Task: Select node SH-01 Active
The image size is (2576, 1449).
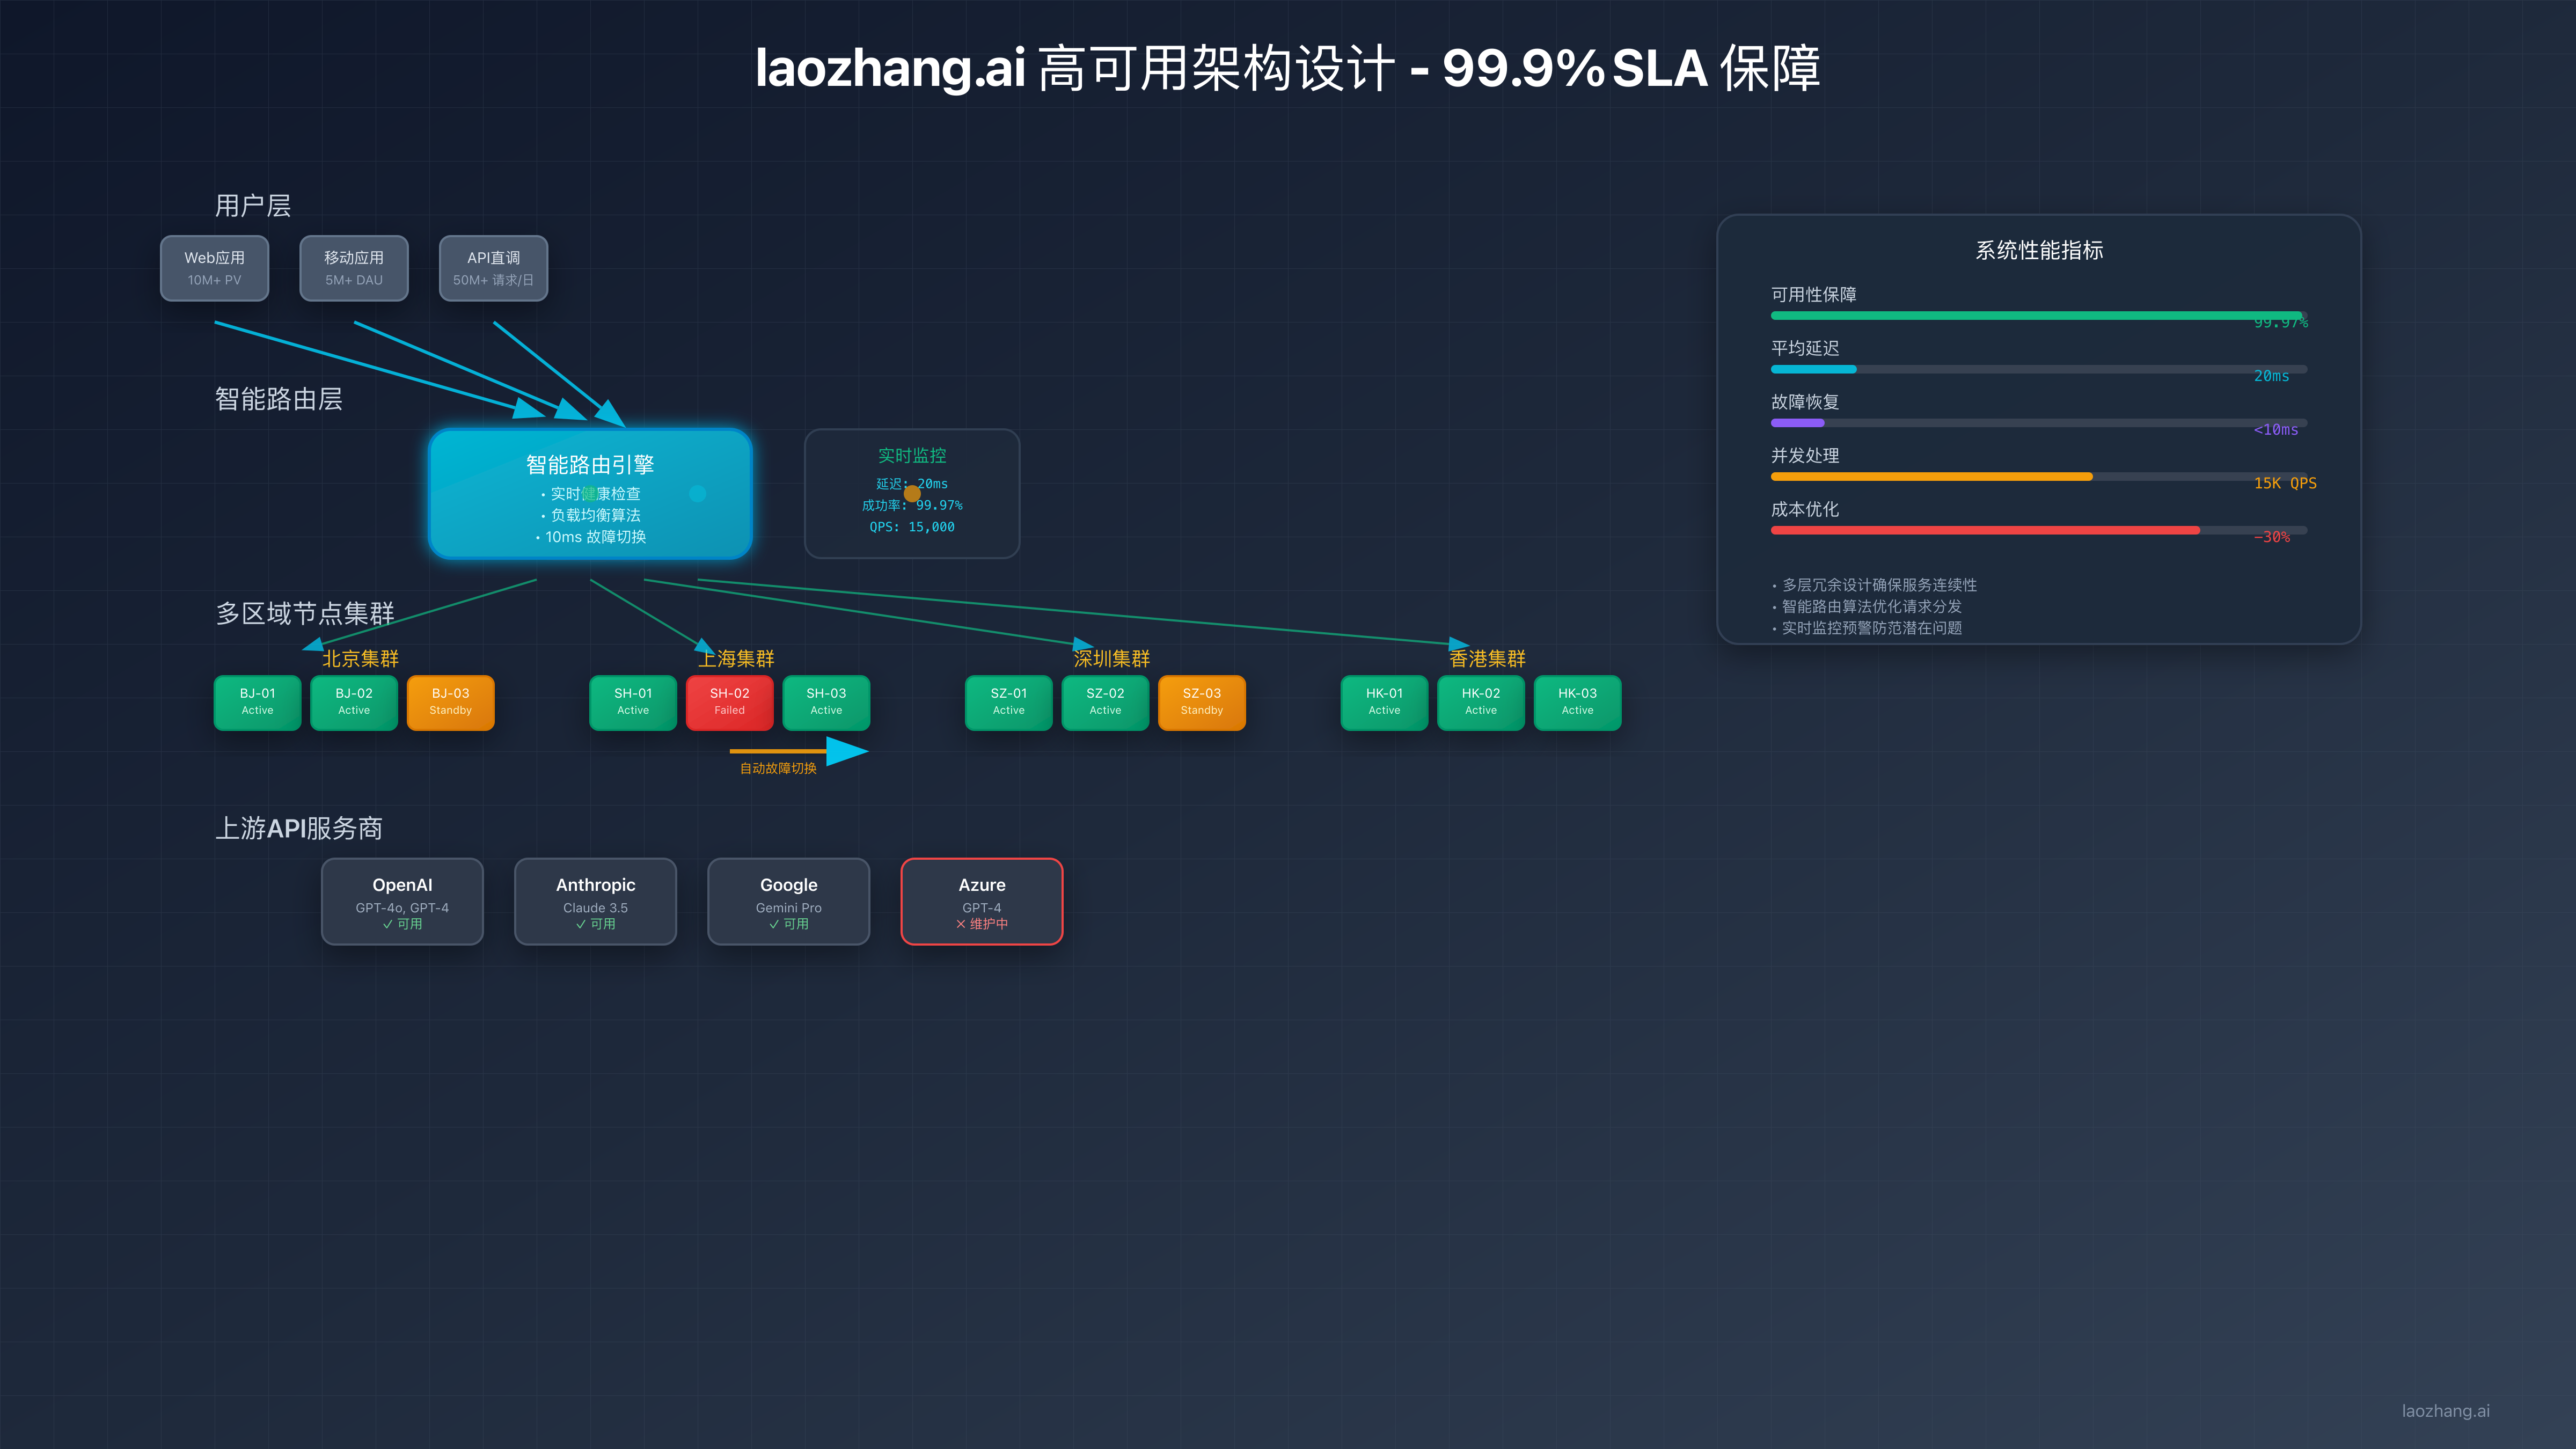Action: pyautogui.click(x=633, y=703)
